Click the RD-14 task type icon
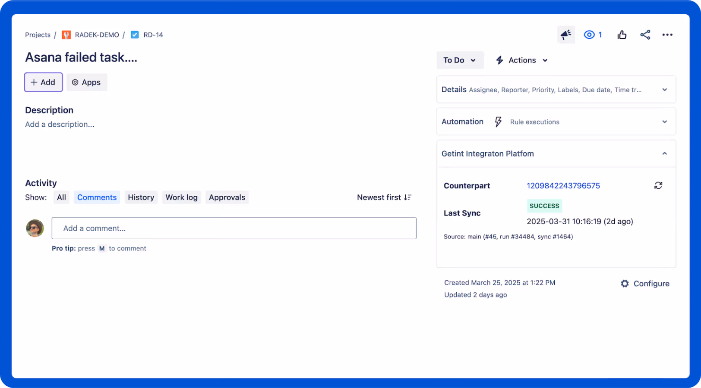701x388 pixels. (135, 35)
